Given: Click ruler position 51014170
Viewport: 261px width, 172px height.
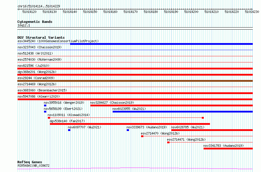Looking at the screenshot, I should (x=131, y=12).
